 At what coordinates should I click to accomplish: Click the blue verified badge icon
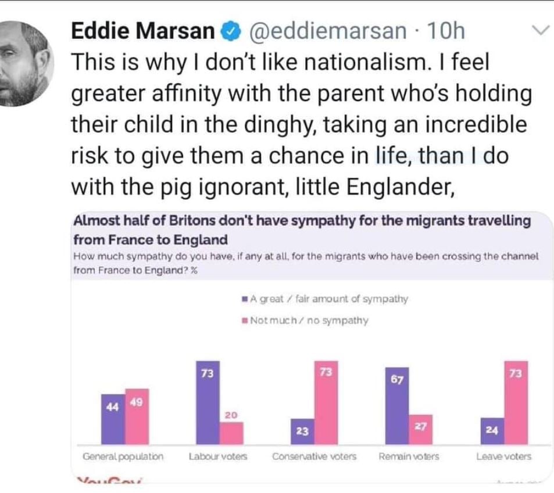coord(231,31)
